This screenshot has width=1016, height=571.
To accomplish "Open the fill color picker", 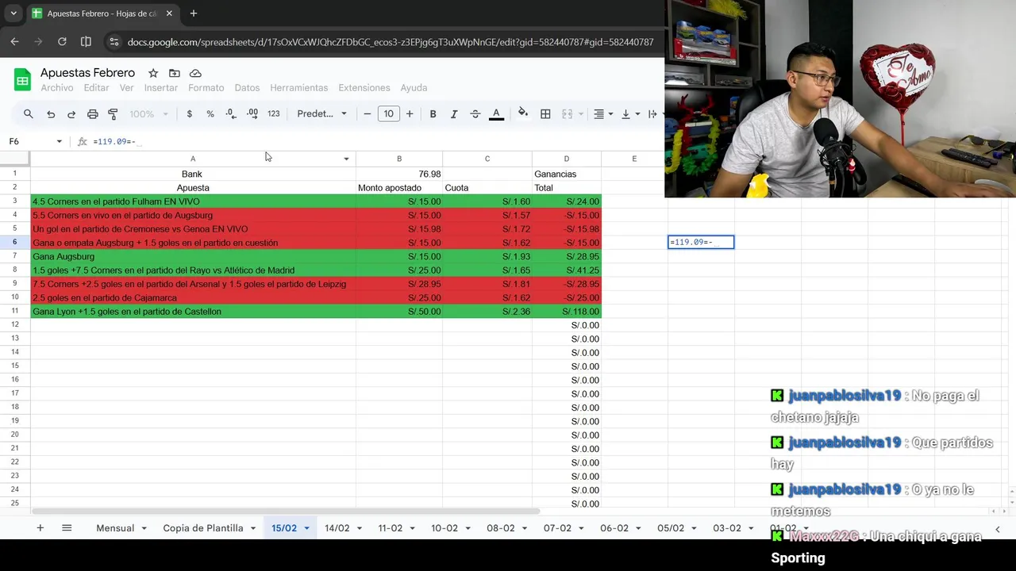I will click(522, 113).
